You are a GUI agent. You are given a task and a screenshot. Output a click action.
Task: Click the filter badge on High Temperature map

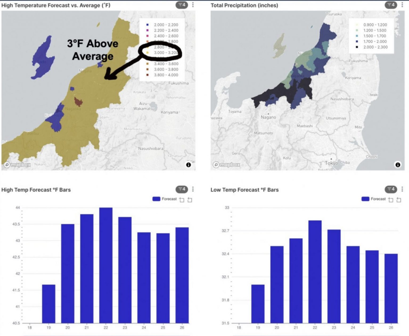tap(182, 5)
